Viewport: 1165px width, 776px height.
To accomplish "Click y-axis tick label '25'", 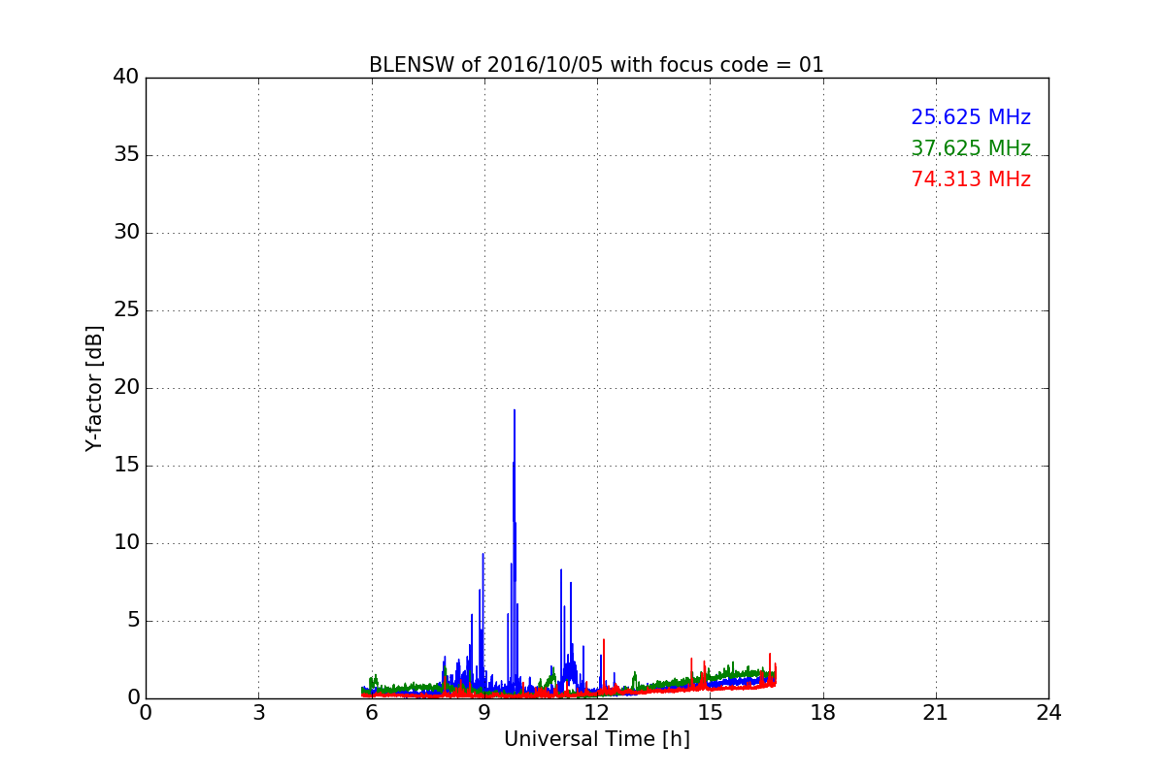I will pyautogui.click(x=126, y=309).
